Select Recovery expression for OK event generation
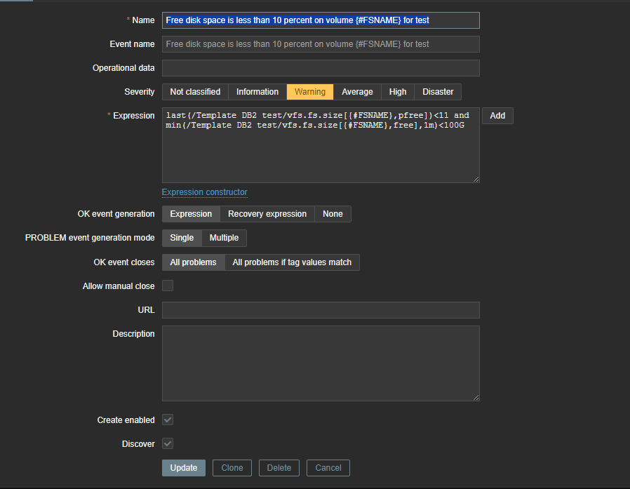This screenshot has width=630, height=489. point(267,214)
